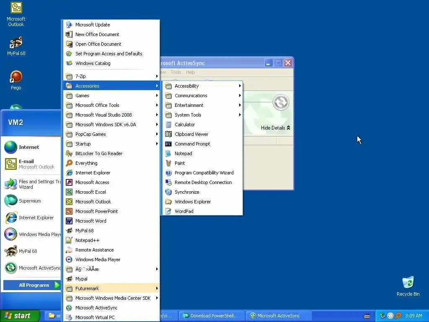Open Microsoft Virtual PC from All Programs
The height and width of the screenshot is (322, 429).
click(111, 317)
